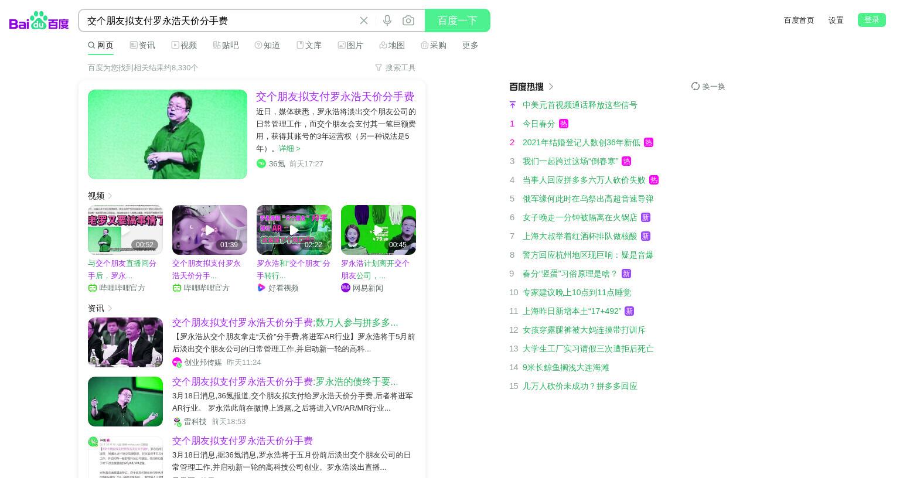The width and height of the screenshot is (900, 478).
Task: Open hot topic 俄军缘何此时在乌祭出高超音速导弹
Action: coord(588,199)
